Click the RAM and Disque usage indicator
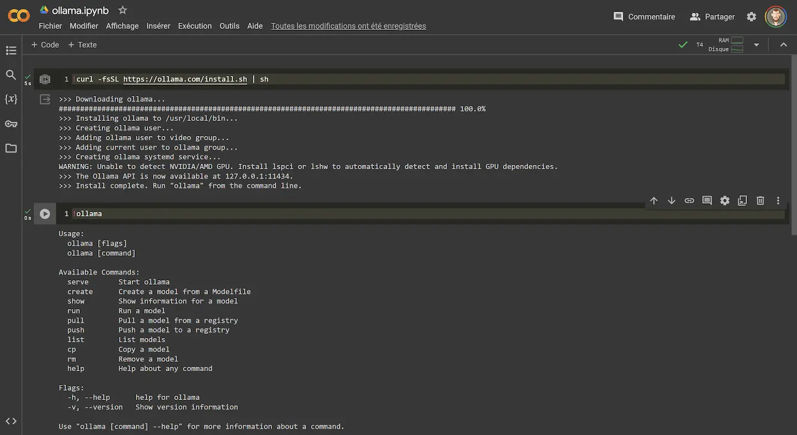The image size is (797, 435). click(726, 45)
